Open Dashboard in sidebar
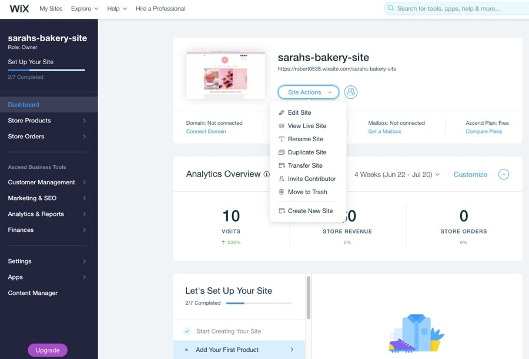 pyautogui.click(x=49, y=105)
